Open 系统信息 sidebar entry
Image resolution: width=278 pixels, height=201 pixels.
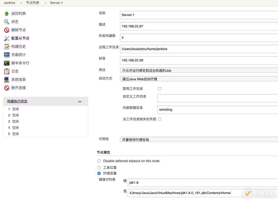click(19, 79)
